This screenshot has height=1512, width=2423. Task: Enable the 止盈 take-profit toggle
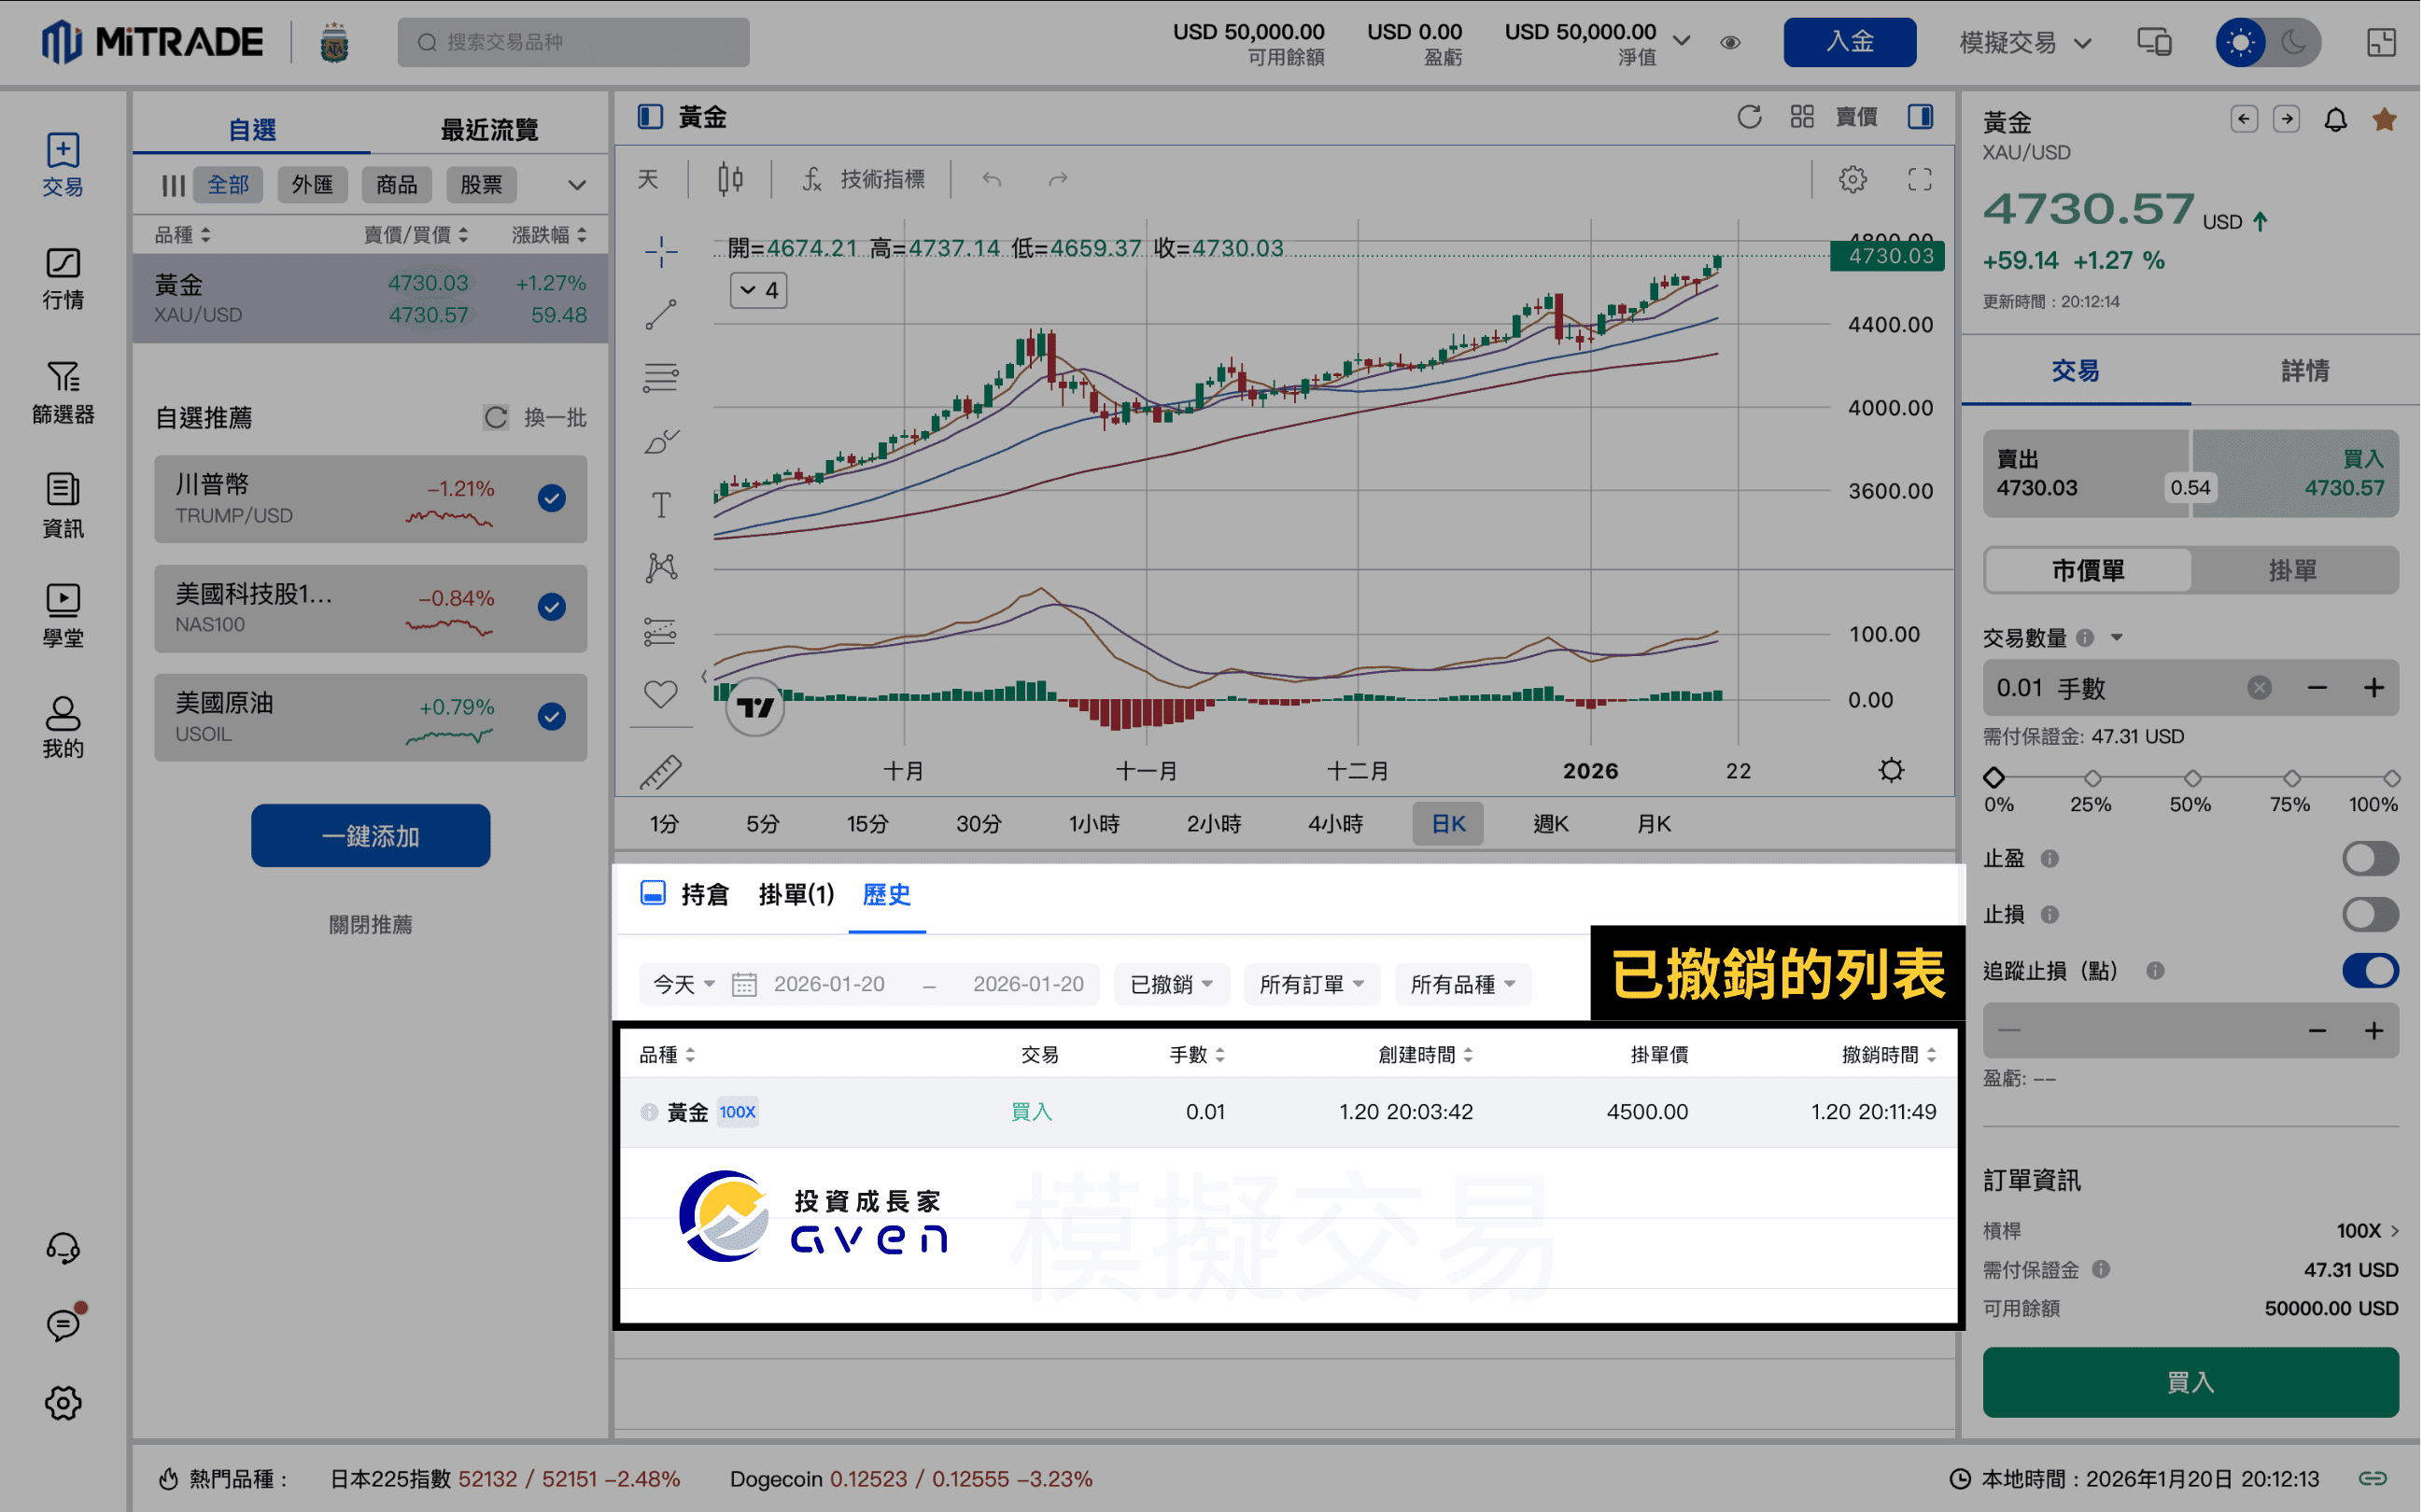coord(2370,858)
